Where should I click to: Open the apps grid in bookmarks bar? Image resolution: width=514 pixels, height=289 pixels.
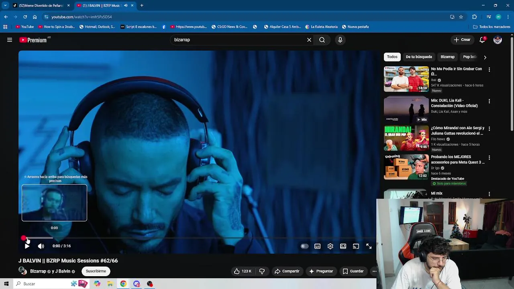click(5, 27)
